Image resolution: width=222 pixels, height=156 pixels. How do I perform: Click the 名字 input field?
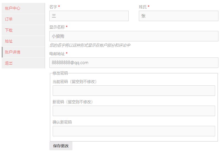89,16
